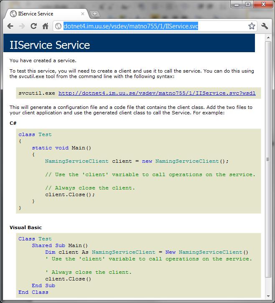
Task: Select the IIService Service tab
Action: 47,14
